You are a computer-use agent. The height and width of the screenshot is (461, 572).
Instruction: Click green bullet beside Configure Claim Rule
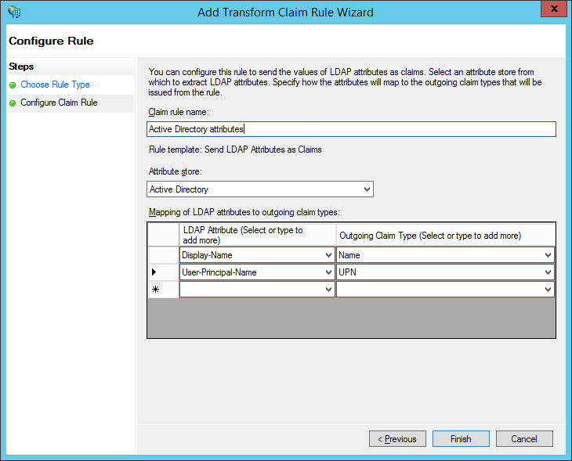tap(13, 103)
